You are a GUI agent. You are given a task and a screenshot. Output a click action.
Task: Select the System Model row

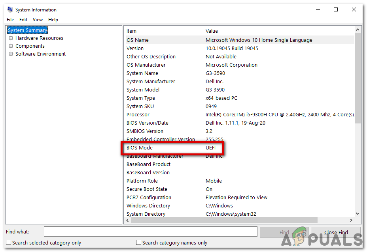(x=240, y=90)
